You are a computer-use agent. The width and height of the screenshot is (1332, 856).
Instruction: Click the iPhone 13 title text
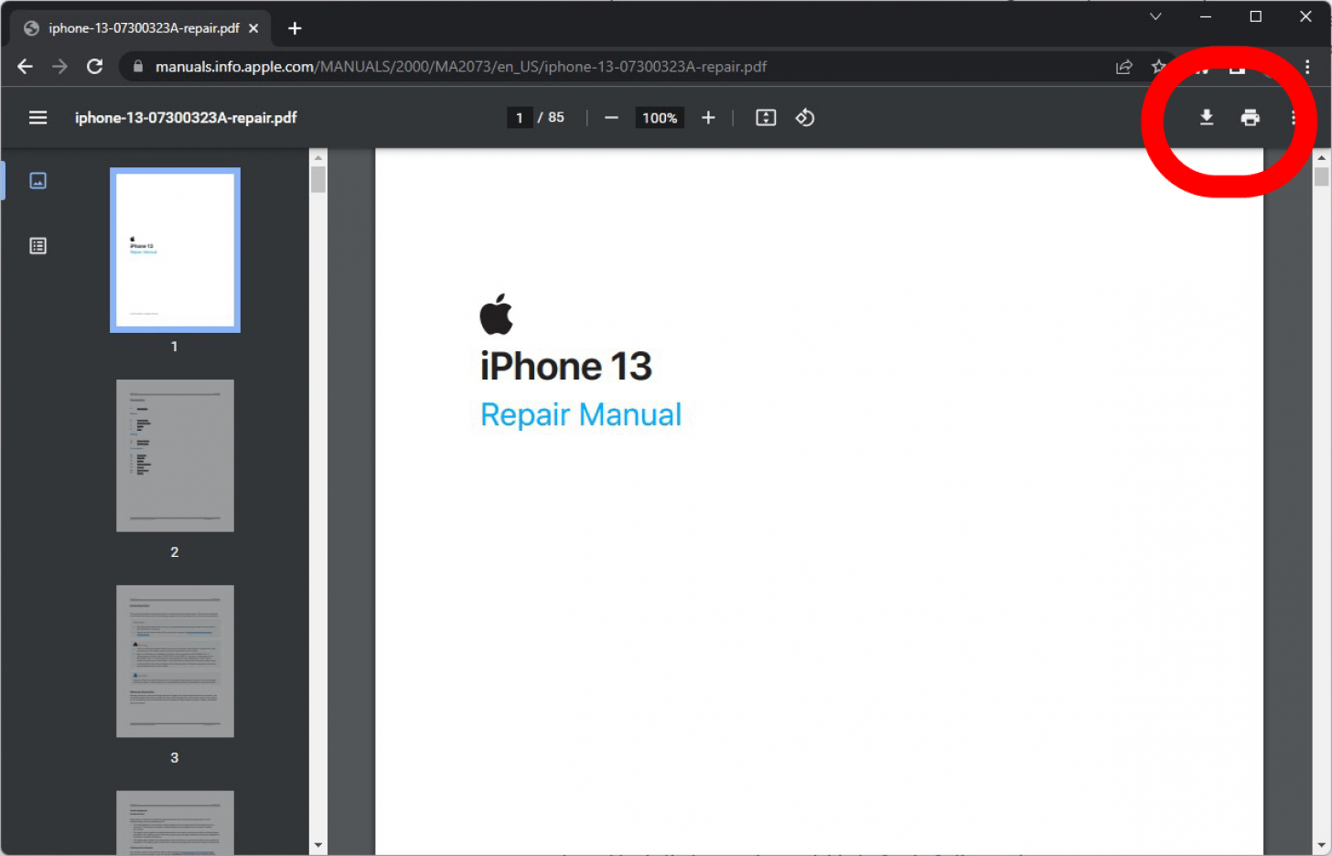(566, 367)
